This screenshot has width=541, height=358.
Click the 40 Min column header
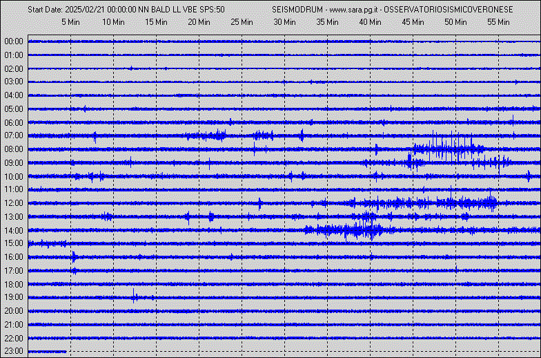click(370, 22)
